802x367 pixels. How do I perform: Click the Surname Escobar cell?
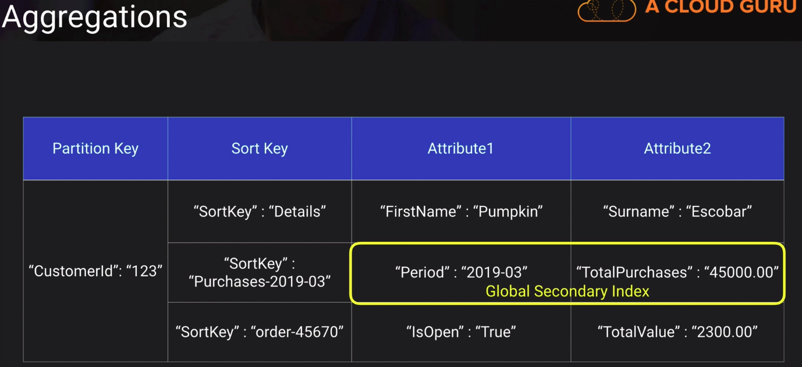click(x=677, y=211)
